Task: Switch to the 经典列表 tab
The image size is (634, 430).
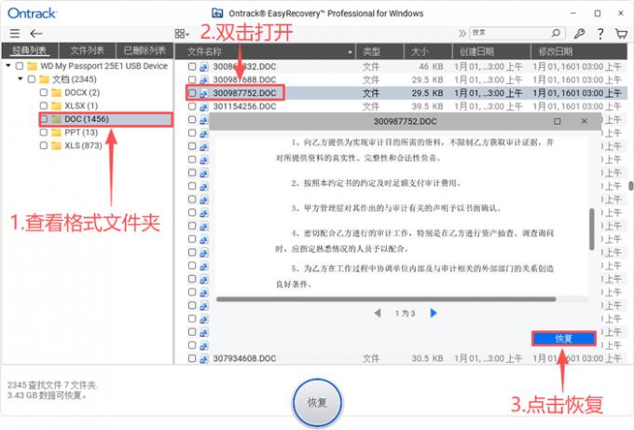Action: [x=30, y=50]
